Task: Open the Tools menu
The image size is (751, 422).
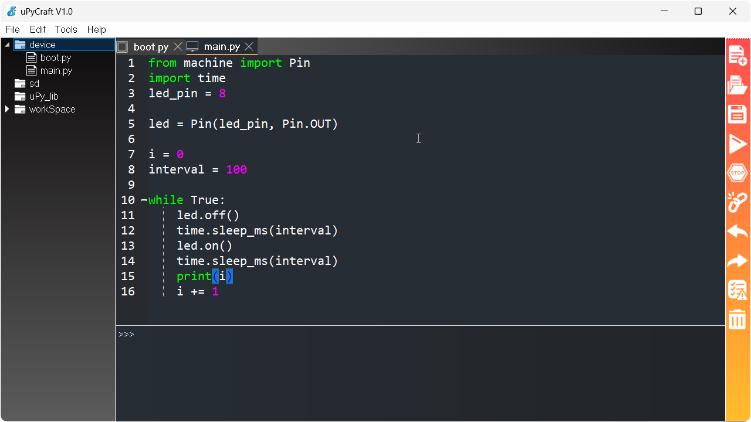Action: pos(66,29)
